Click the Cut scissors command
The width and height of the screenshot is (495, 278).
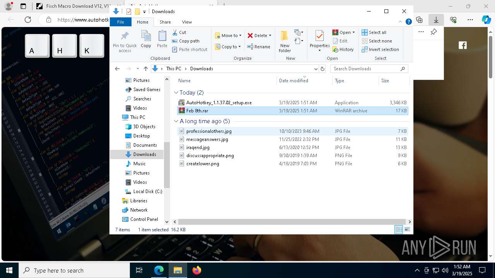tap(179, 32)
